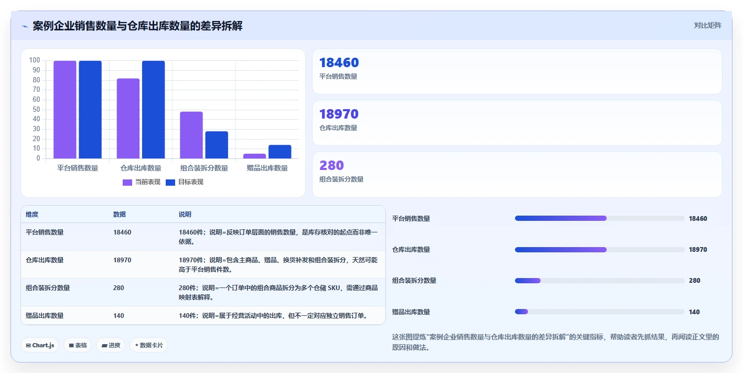Click the 18970 value in the table's 数据 column

click(x=122, y=260)
